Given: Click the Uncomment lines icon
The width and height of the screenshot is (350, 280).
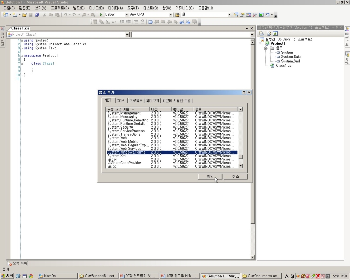Looking at the screenshot, I should [x=143, y=22].
